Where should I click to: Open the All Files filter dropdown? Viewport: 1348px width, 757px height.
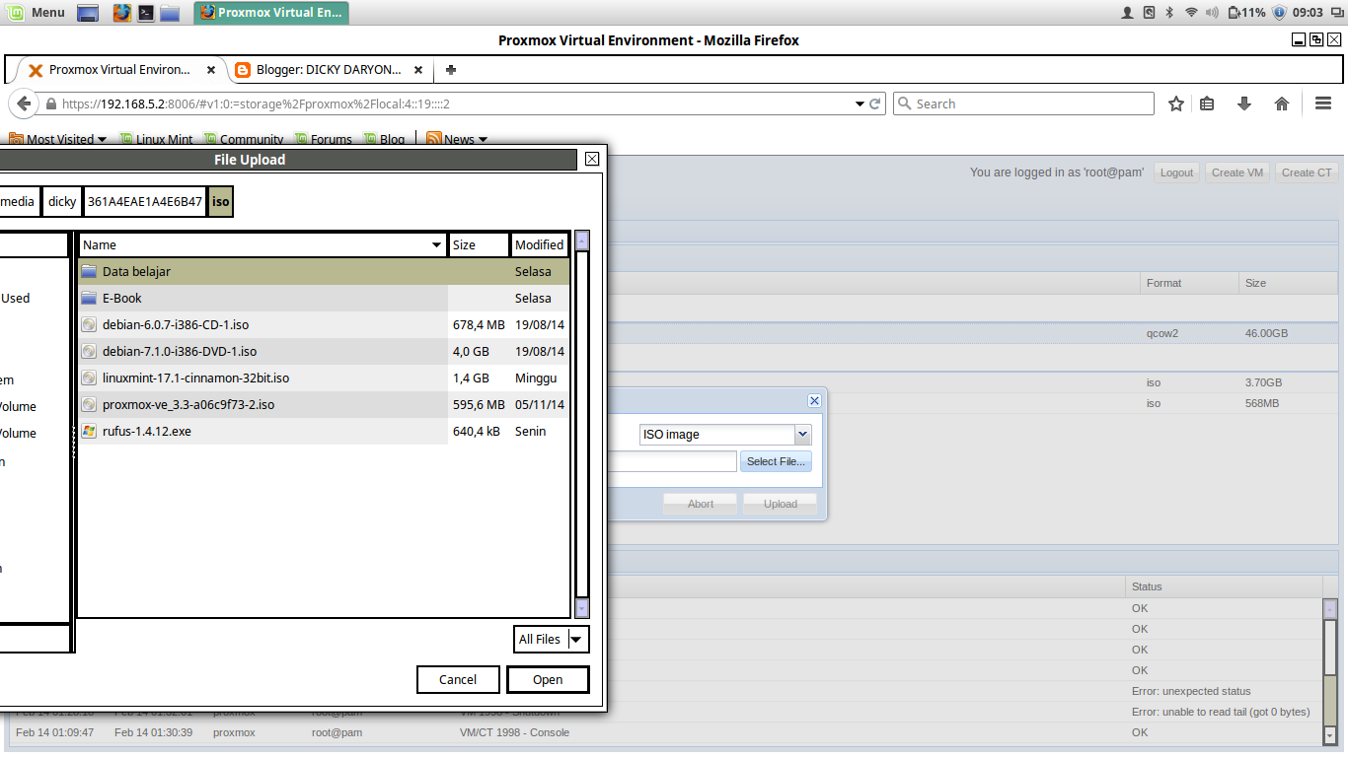(552, 639)
